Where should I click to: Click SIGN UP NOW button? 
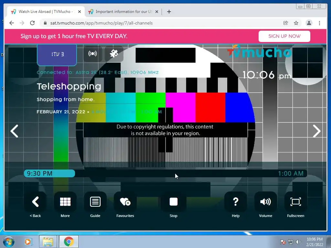pos(284,36)
